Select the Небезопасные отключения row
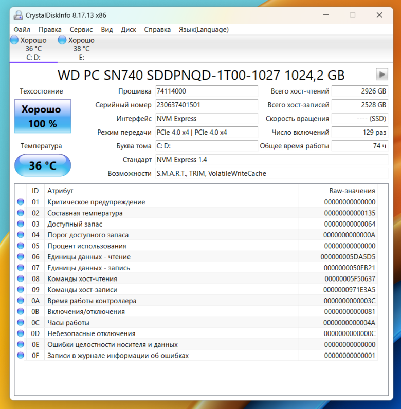401x409 pixels. coord(196,333)
